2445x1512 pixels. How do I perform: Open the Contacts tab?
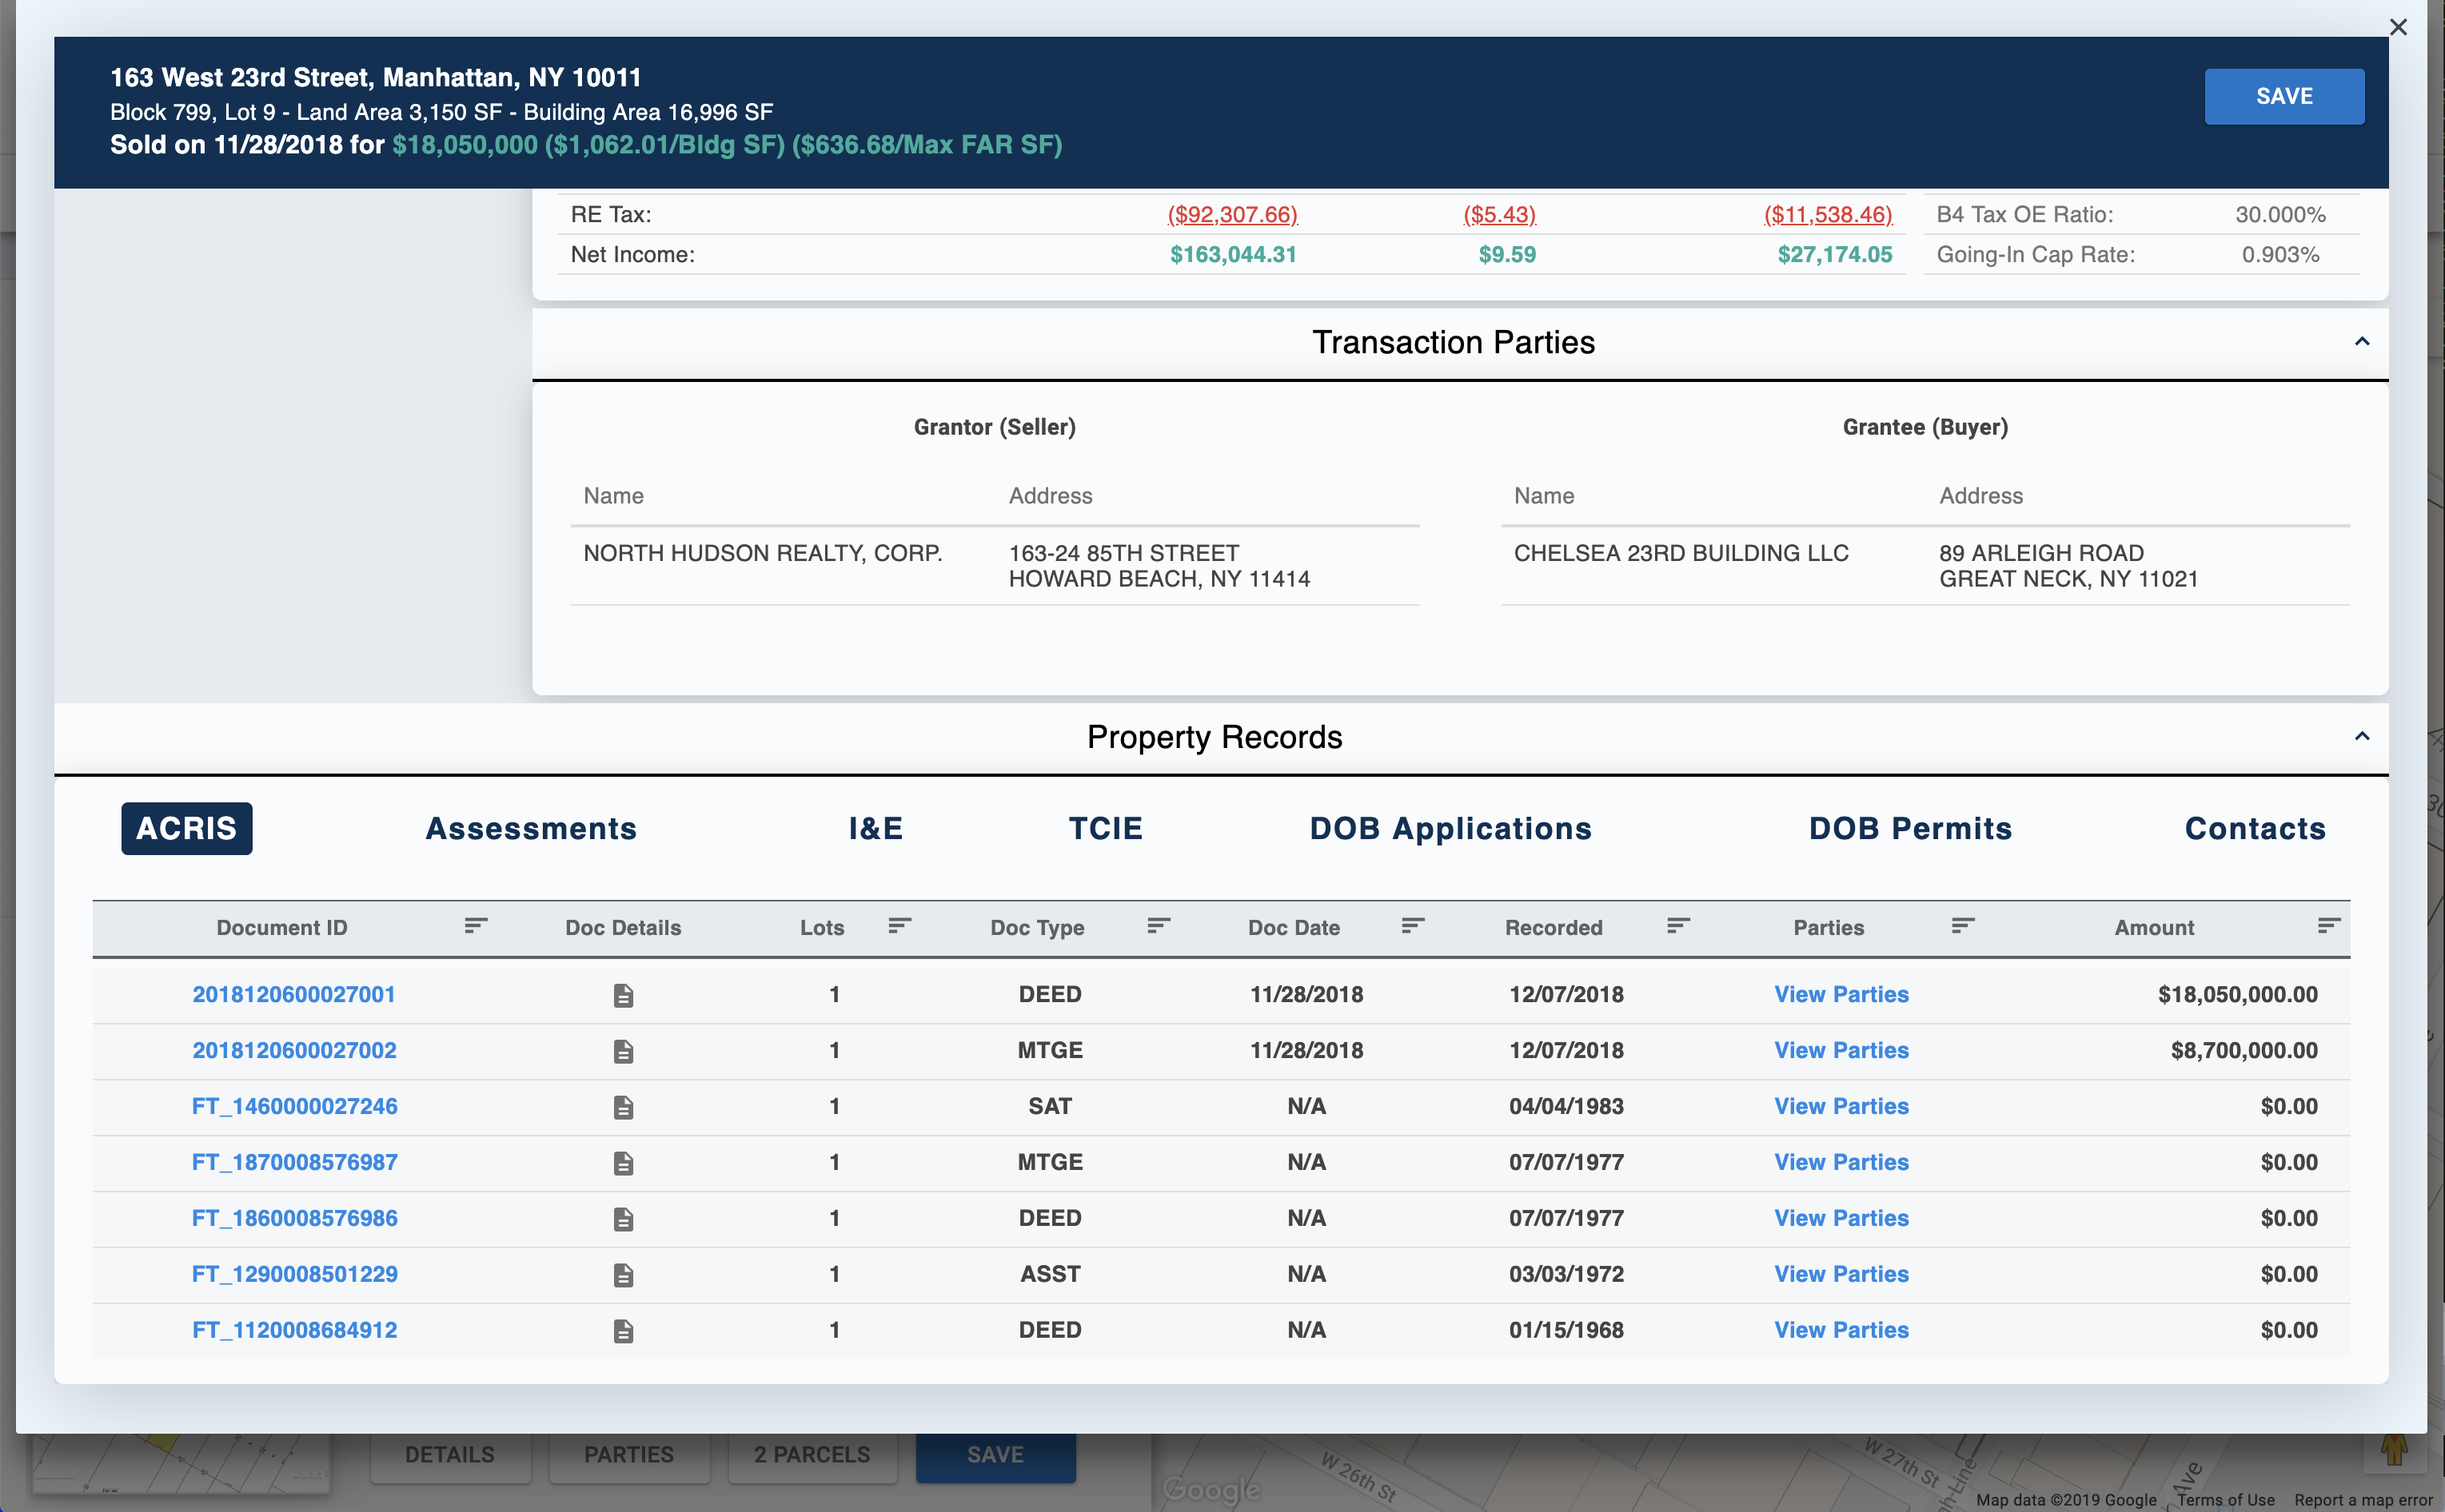2255,828
